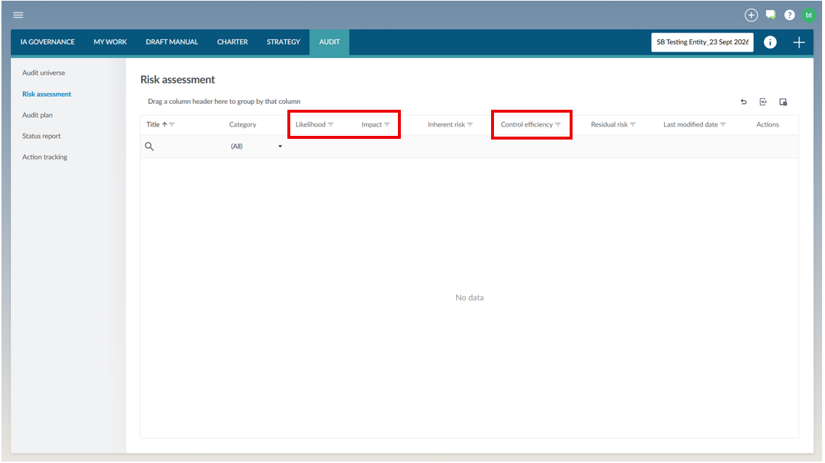
Task: Open the DRAFT MANUAL tab
Action: (x=172, y=42)
